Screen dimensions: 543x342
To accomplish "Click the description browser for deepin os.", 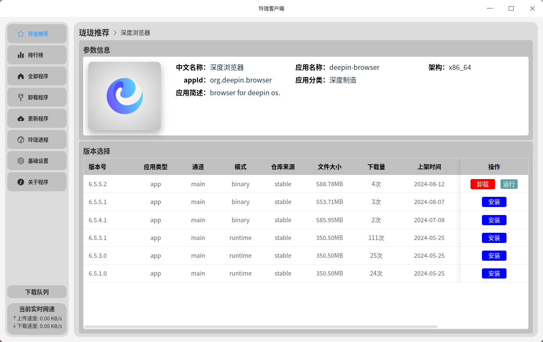I will point(245,93).
